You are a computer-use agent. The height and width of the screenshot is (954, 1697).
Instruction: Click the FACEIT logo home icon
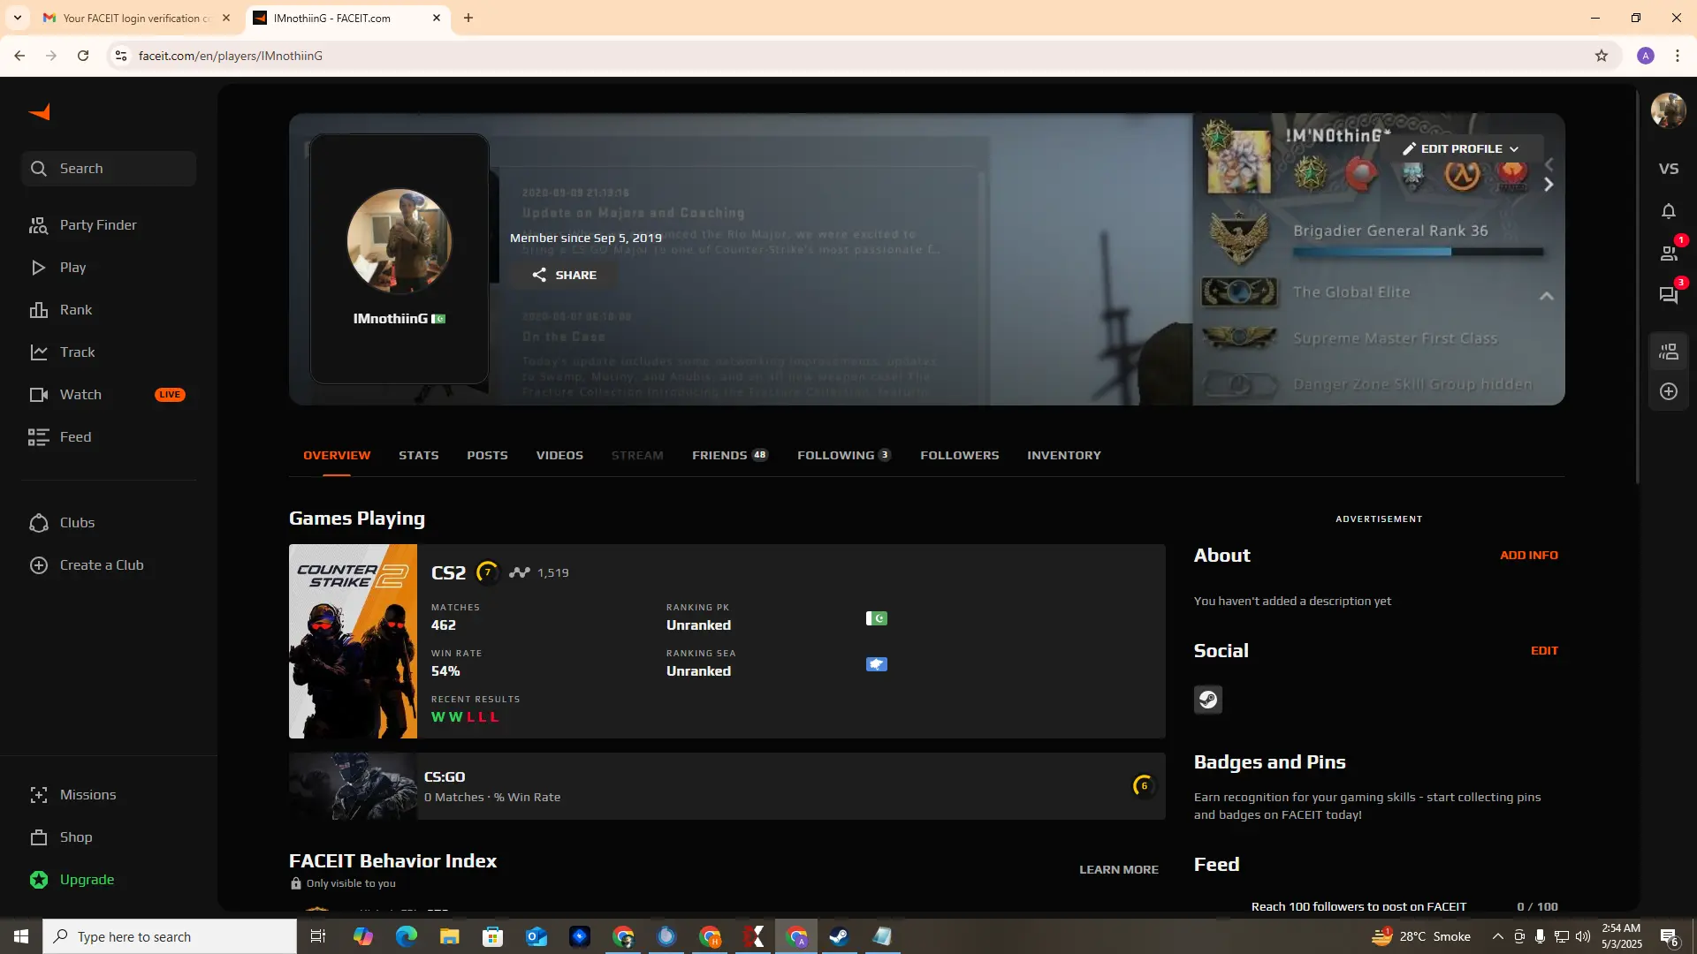click(40, 112)
